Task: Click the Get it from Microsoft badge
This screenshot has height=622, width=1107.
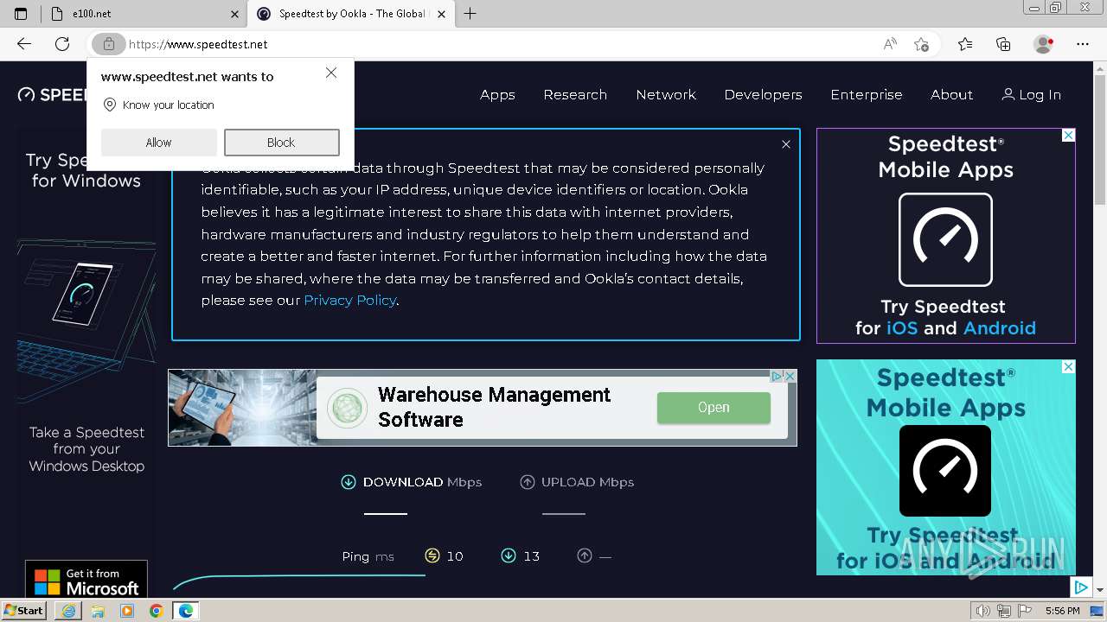Action: 86,581
